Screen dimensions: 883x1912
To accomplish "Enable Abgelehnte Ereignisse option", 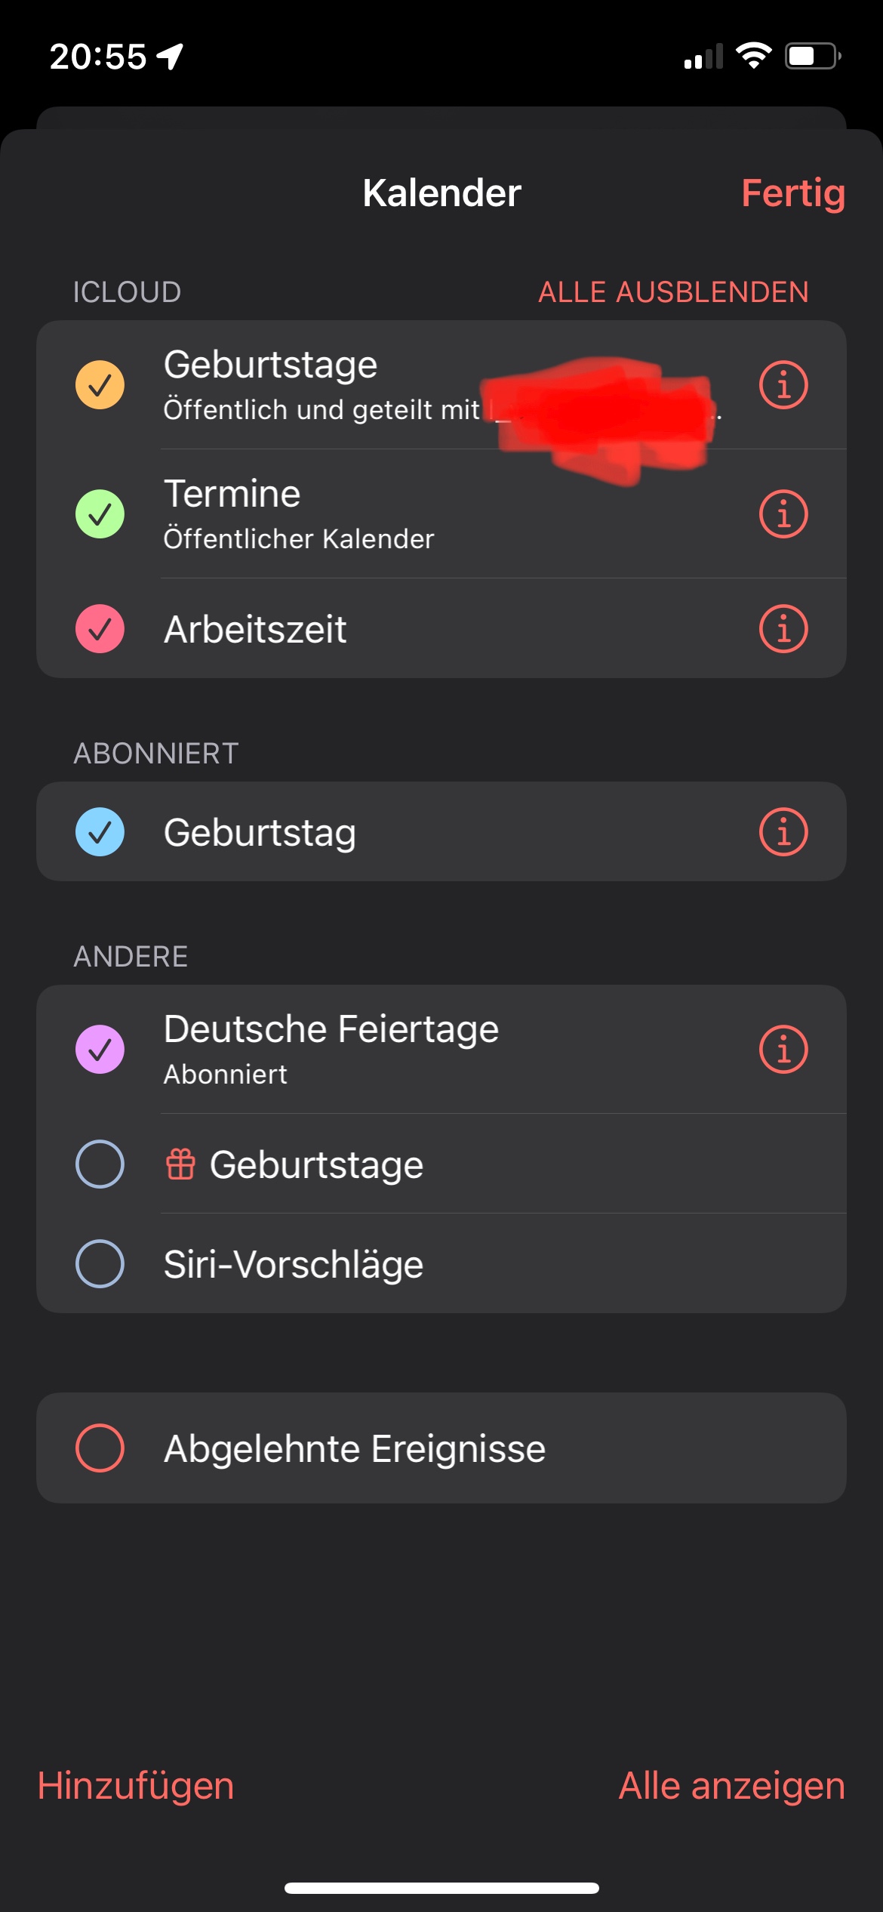I will [100, 1448].
